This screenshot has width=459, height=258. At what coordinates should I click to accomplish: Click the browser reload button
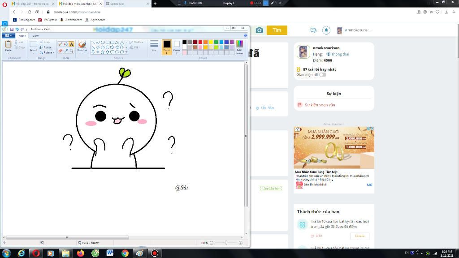[29, 12]
